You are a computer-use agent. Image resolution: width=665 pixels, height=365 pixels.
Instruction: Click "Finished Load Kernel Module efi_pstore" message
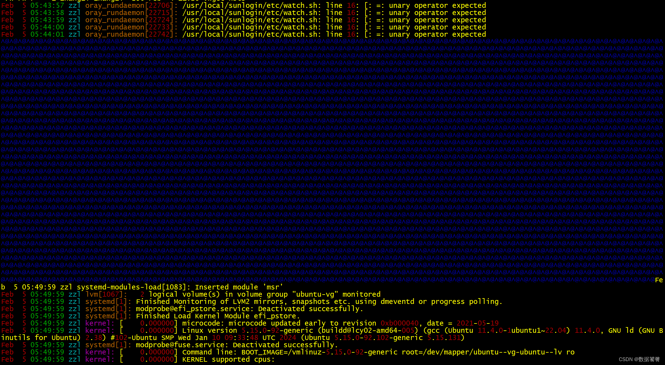[216, 316]
